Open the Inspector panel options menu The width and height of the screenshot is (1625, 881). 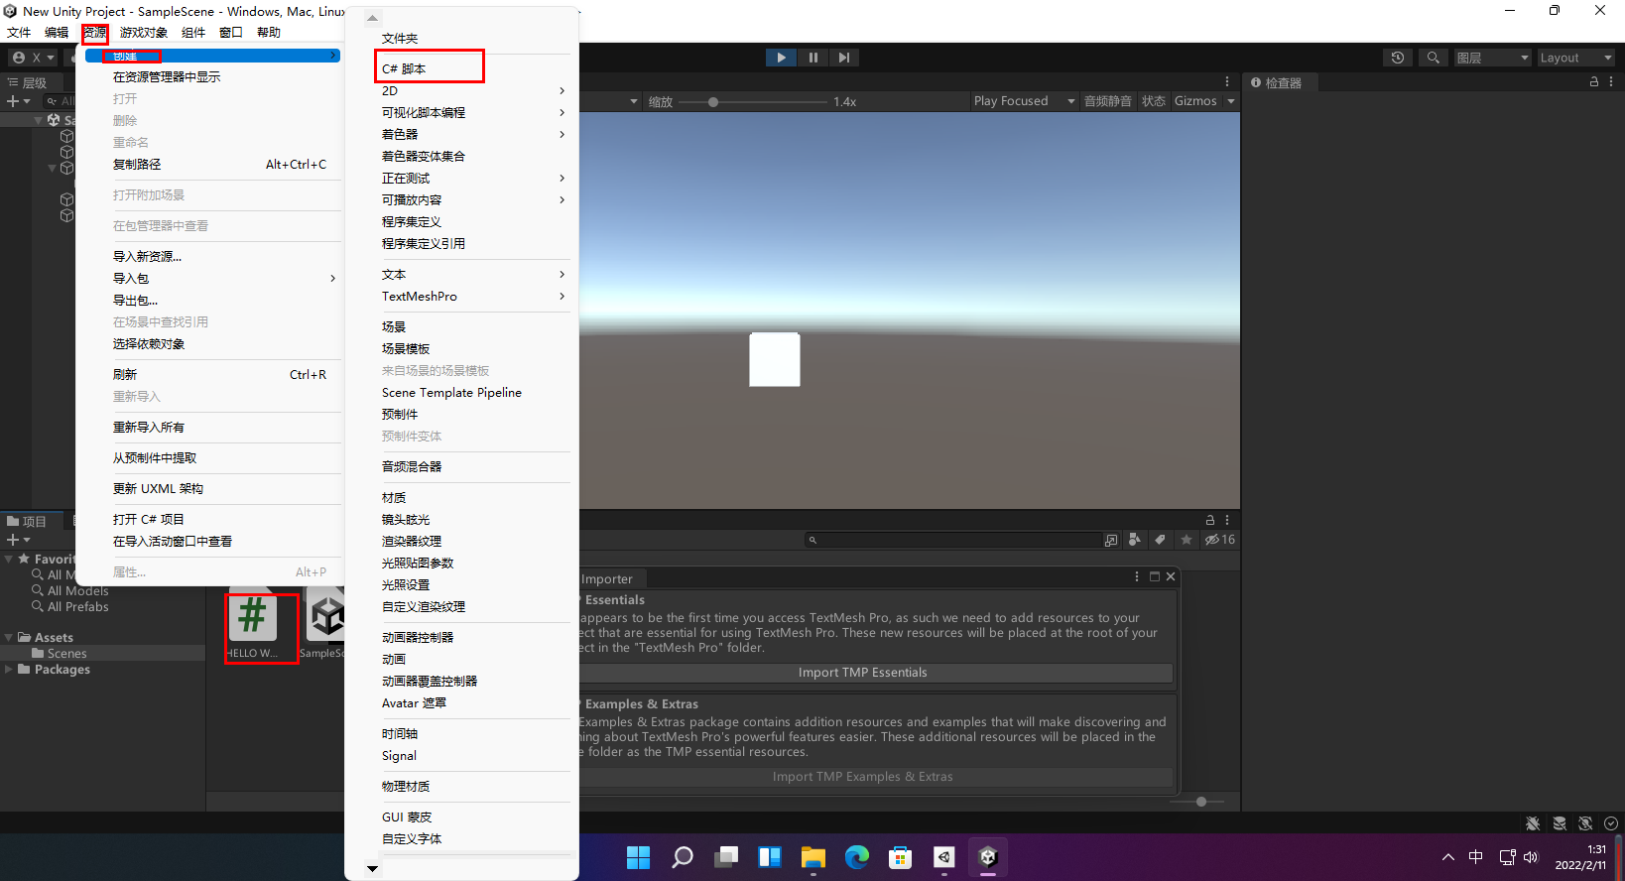pyautogui.click(x=1611, y=82)
